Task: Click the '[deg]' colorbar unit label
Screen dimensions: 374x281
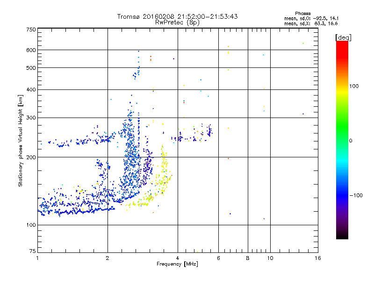Action: 343,37
